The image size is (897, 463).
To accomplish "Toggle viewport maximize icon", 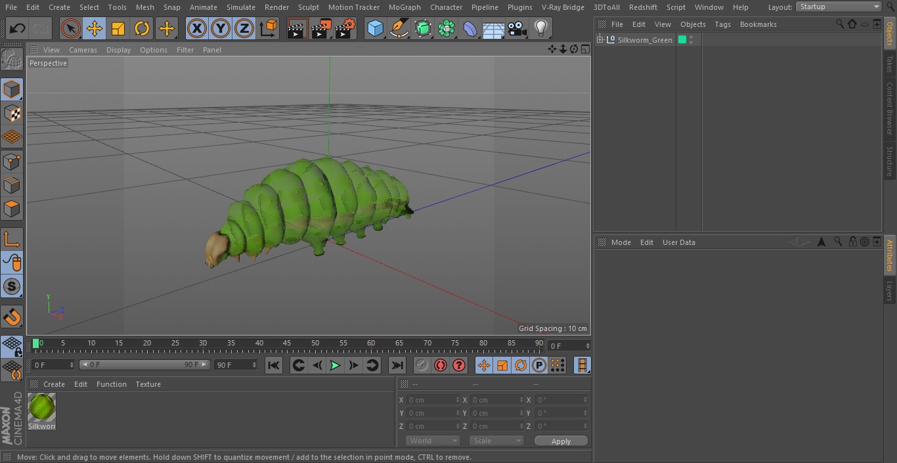I will pos(584,49).
